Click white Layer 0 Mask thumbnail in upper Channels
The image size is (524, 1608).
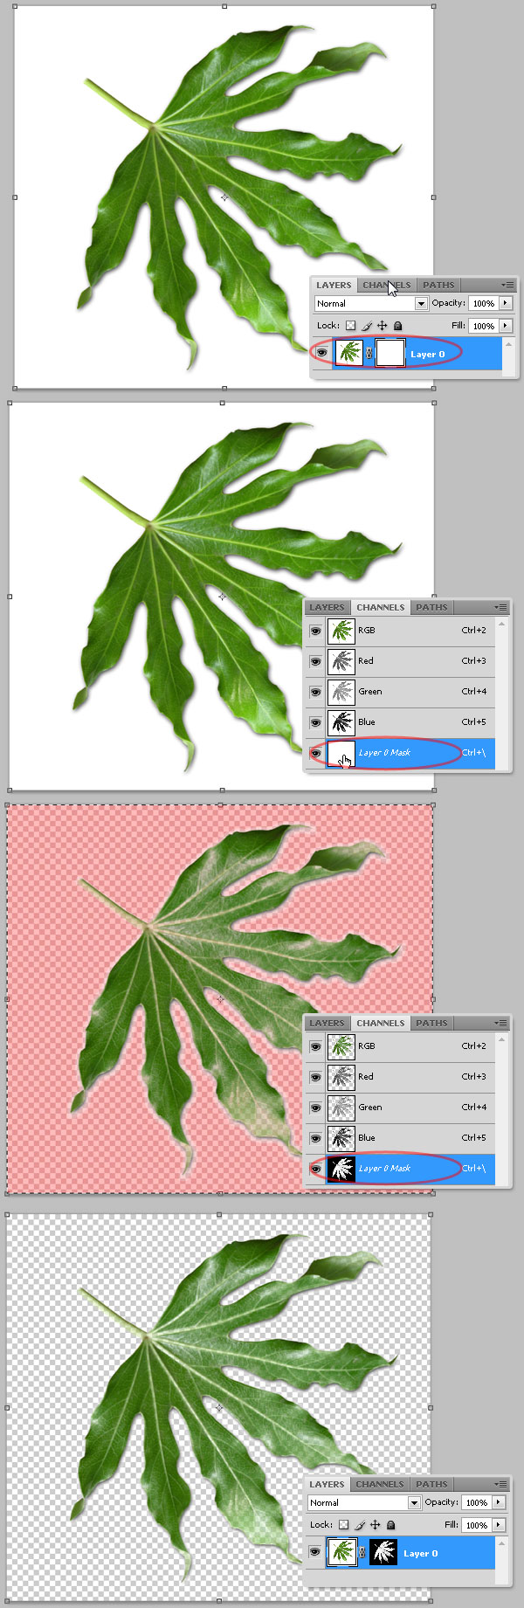click(x=341, y=753)
